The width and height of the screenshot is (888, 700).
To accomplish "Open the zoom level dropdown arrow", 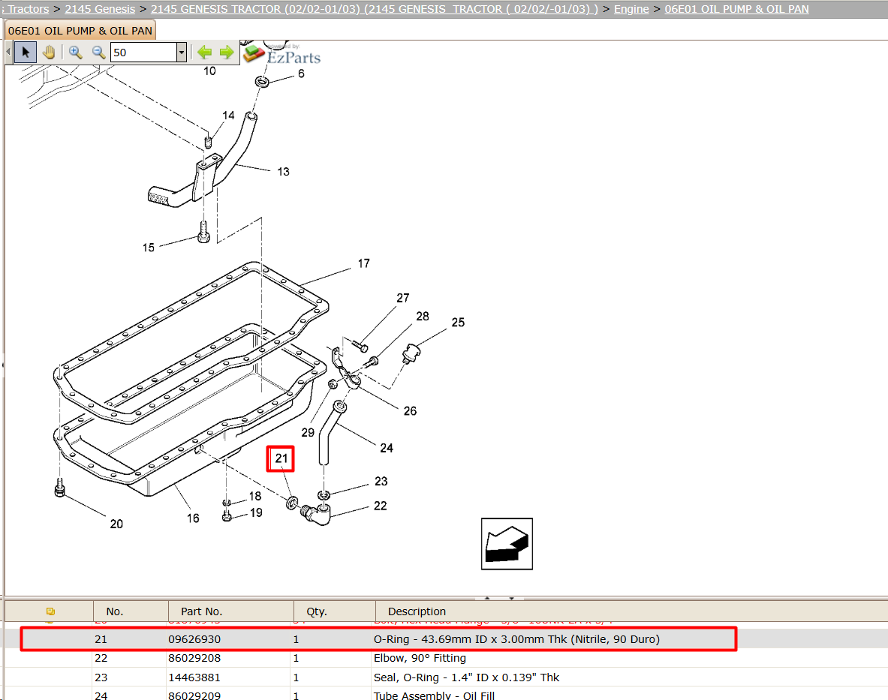I will 181,53.
